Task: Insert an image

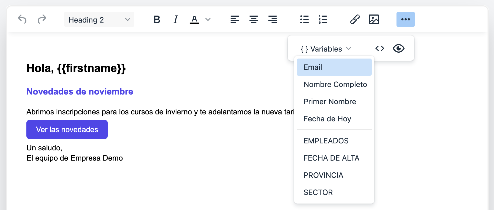Action: point(374,19)
